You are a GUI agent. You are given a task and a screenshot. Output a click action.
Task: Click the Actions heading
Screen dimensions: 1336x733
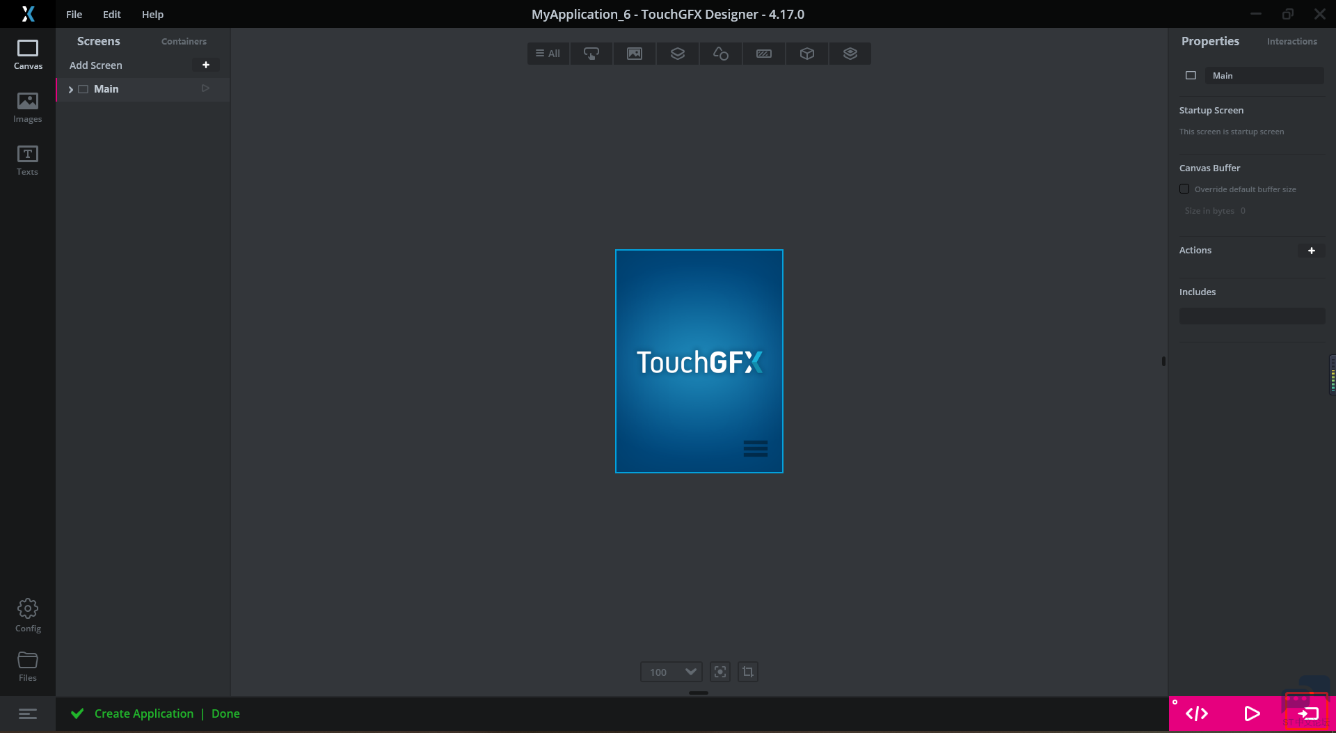1195,250
